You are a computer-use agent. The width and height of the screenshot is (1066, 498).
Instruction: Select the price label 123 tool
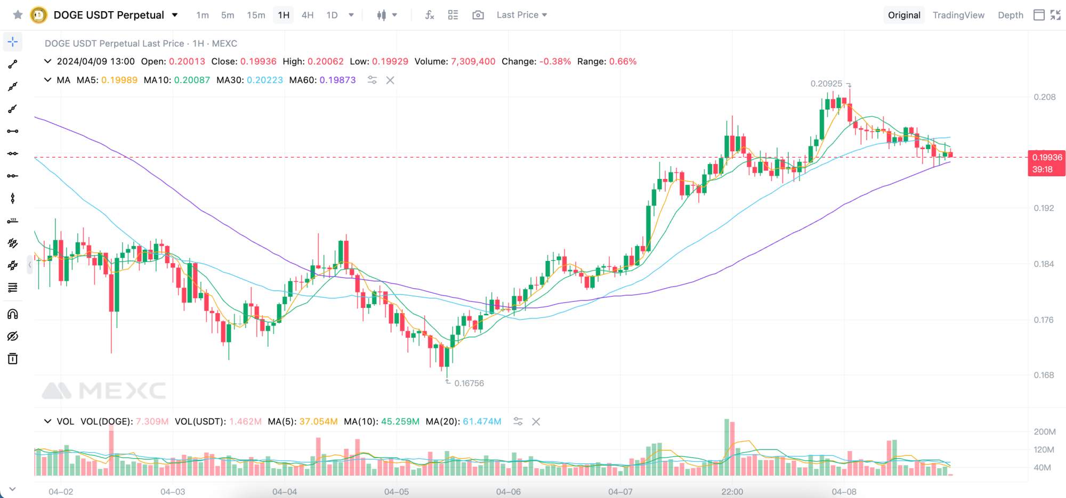coord(13,221)
